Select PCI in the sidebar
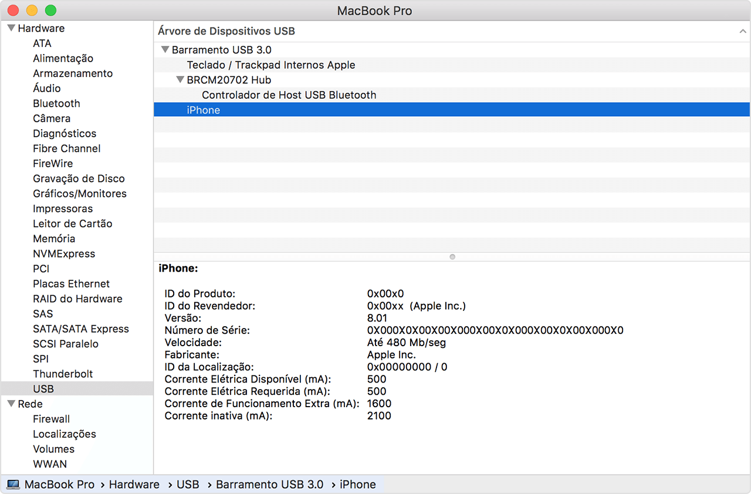Screen dimensions: 751x494 pyautogui.click(x=41, y=269)
